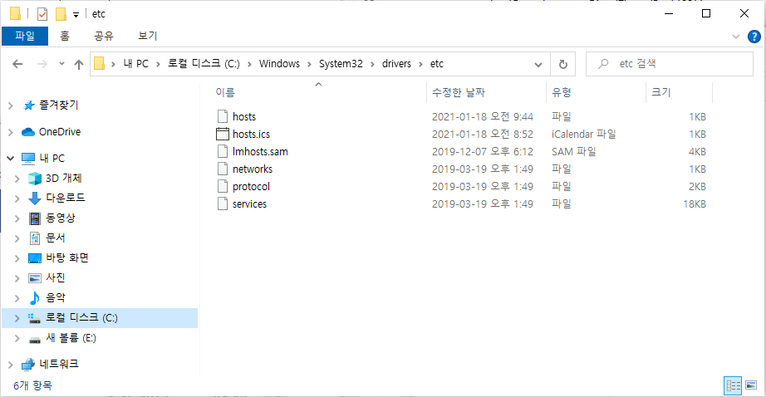Open the 파일 menu tab
The height and width of the screenshot is (397, 766).
[x=25, y=37]
